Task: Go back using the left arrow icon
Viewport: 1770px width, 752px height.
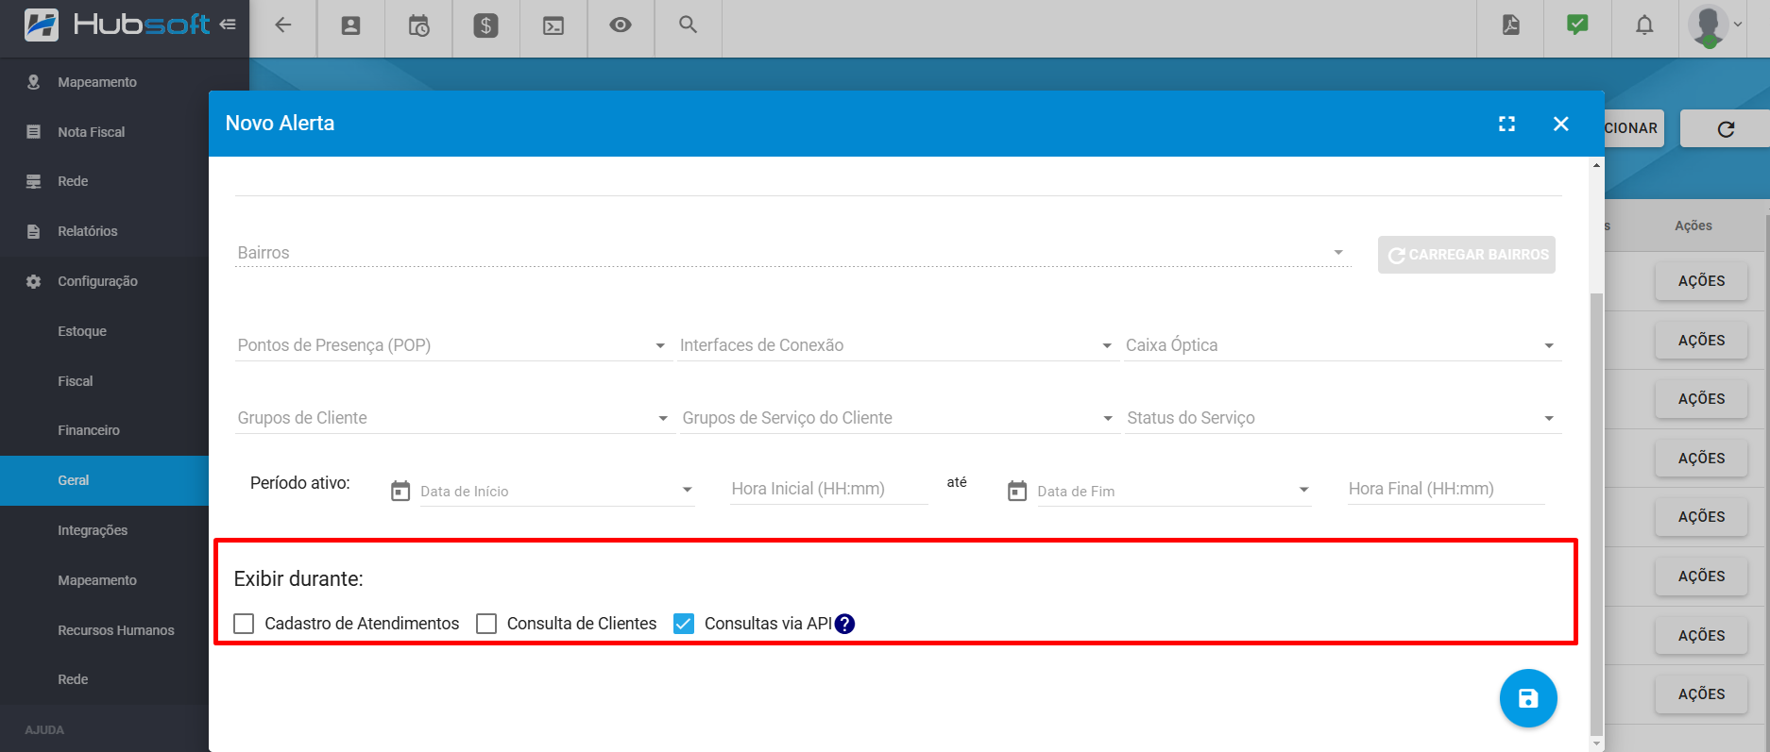Action: pos(282,25)
